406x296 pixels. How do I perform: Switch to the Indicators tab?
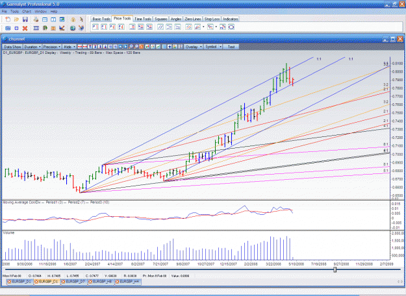coord(230,19)
